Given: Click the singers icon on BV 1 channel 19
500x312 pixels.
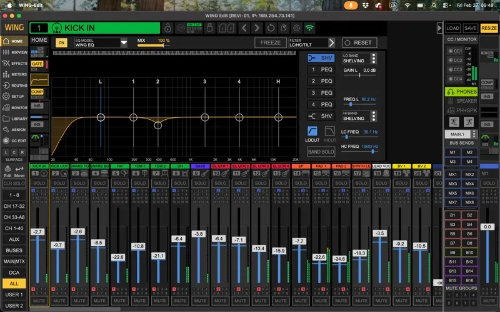Looking at the screenshot, I should tap(406, 173).
